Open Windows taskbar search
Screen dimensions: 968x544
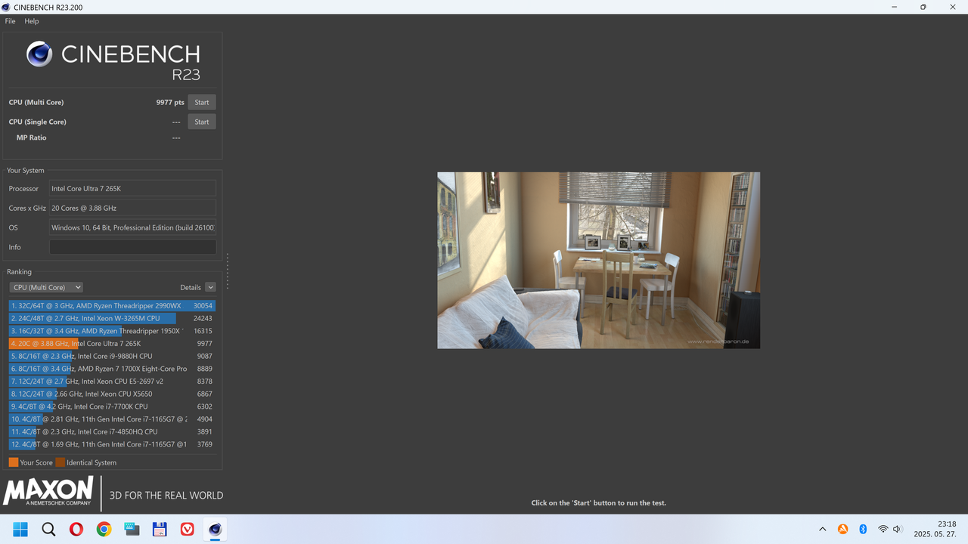[x=48, y=529]
